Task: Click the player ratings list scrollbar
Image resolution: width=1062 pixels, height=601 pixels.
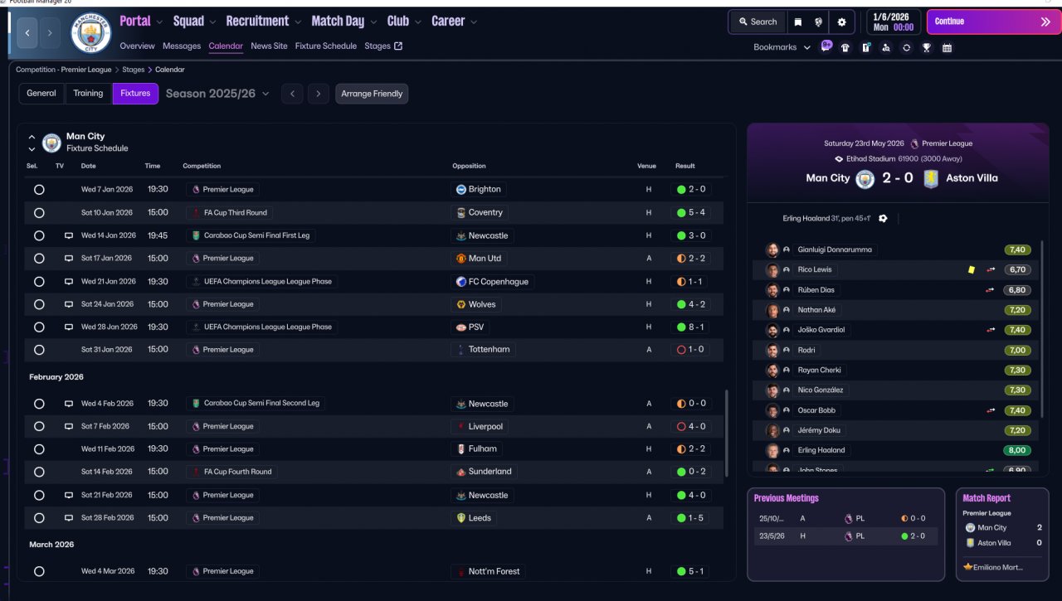Action: [x=1041, y=327]
